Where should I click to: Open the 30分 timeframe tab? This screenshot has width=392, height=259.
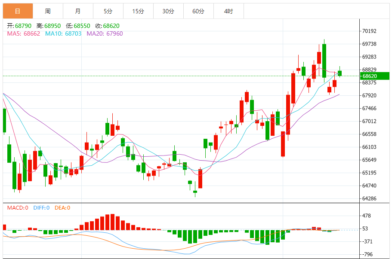click(x=169, y=11)
